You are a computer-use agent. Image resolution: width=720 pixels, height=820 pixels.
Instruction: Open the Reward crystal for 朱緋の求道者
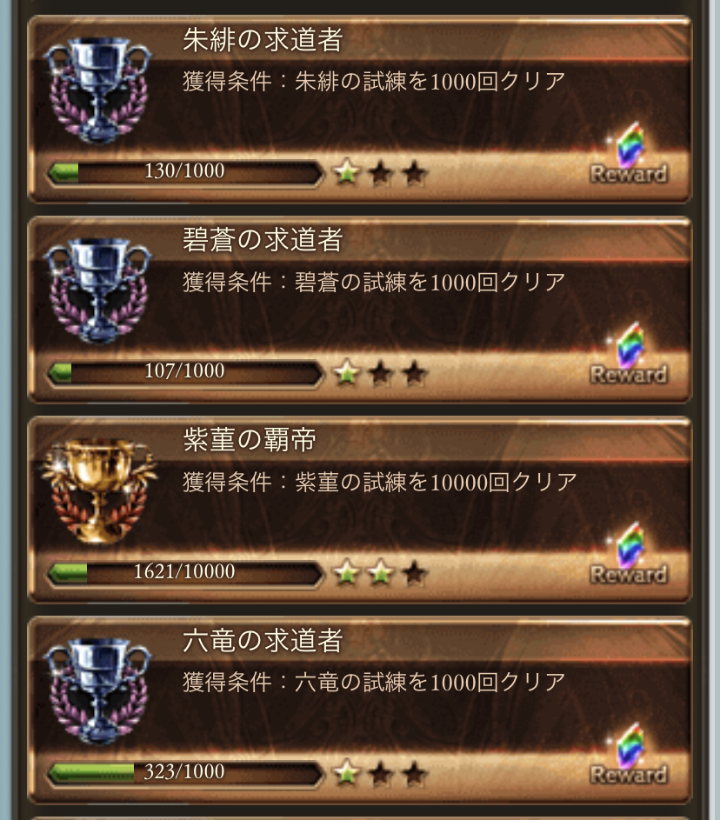(629, 154)
